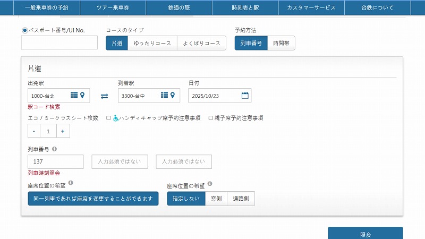
Task: Open カスタマーサービス menu
Action: 311,7
